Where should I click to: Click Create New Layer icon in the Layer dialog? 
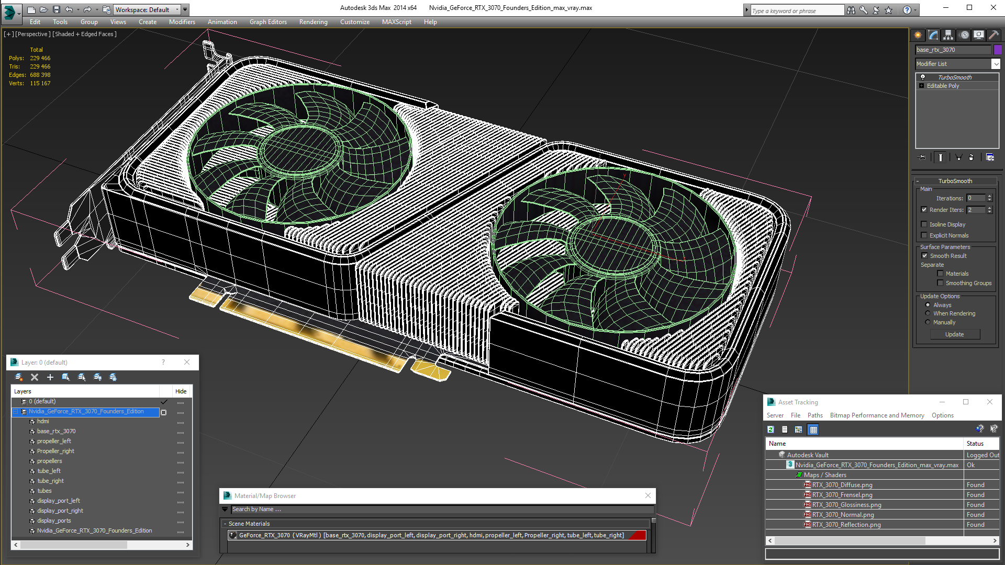pyautogui.click(x=19, y=377)
